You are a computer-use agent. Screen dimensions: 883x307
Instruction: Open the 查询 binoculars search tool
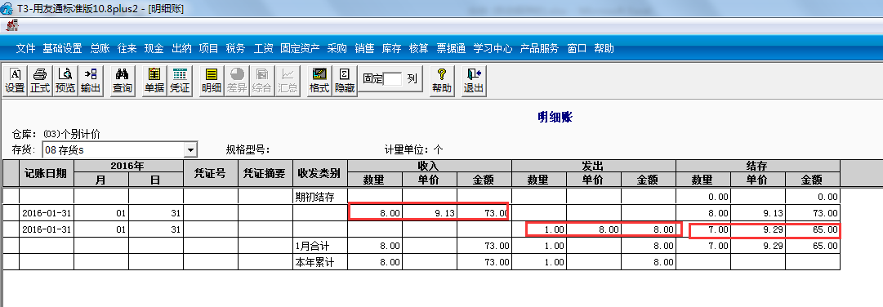(x=123, y=81)
